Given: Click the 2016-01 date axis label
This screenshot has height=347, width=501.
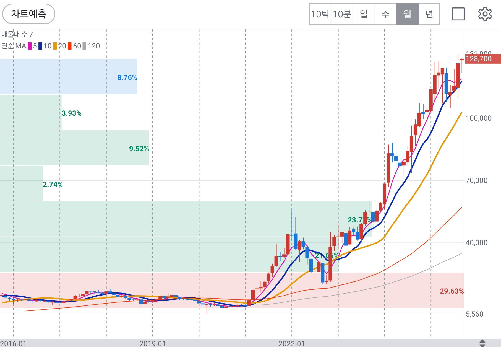Looking at the screenshot, I should [x=13, y=343].
